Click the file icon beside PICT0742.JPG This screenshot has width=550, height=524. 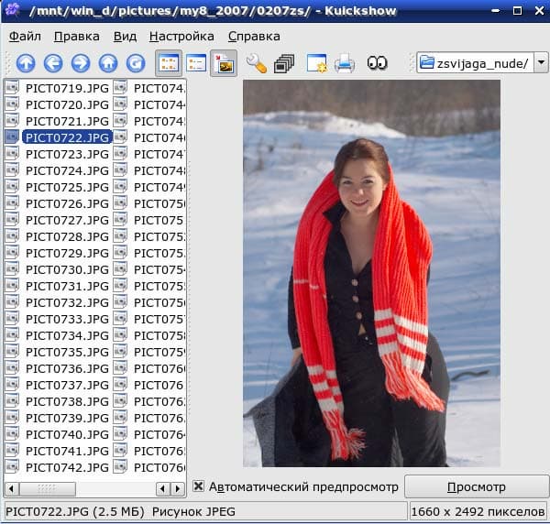click(x=12, y=466)
